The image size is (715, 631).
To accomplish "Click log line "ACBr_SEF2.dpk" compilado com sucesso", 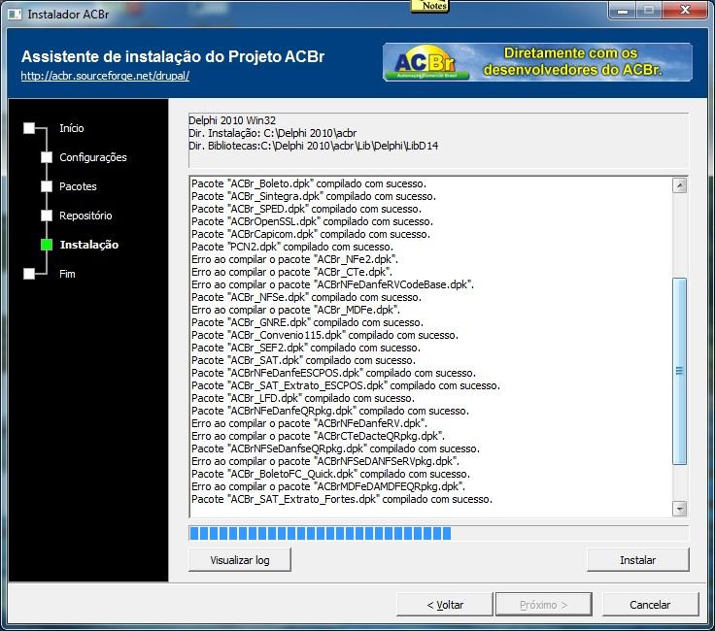I will pyautogui.click(x=306, y=348).
